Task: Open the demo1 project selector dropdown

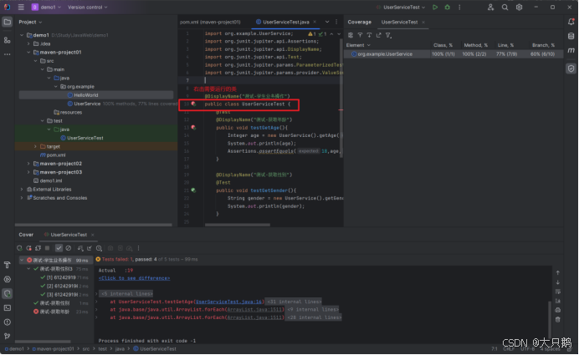Action: pos(46,7)
